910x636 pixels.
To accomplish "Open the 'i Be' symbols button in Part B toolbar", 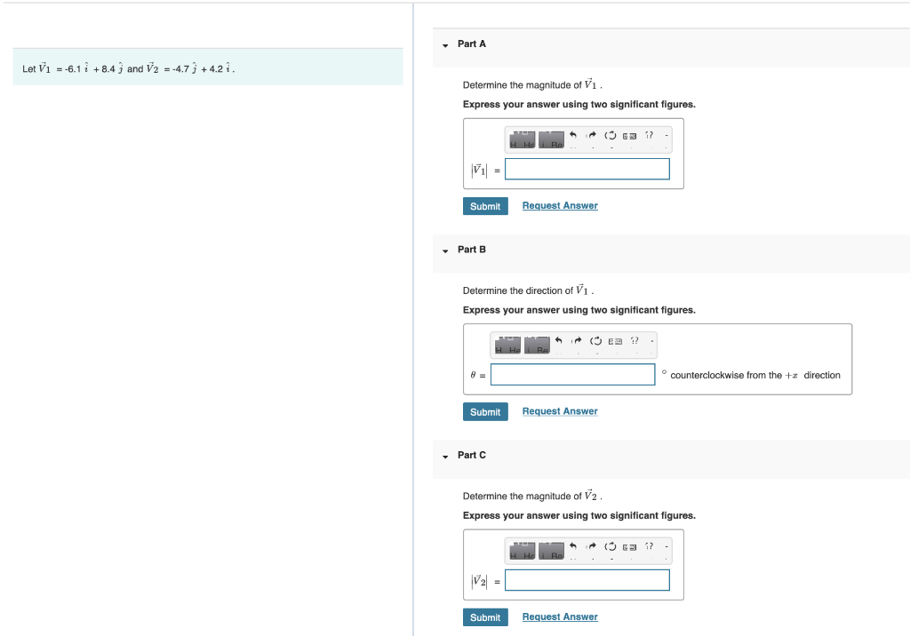I will click(x=537, y=345).
